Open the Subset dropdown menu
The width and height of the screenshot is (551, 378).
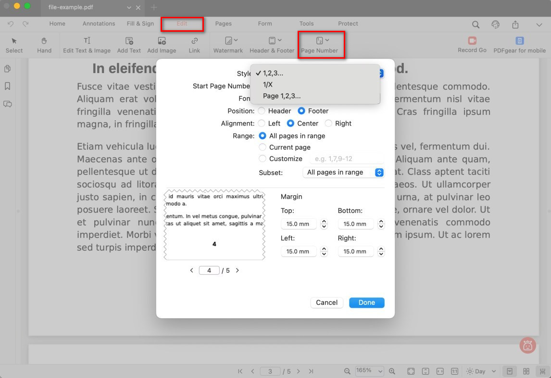coord(343,173)
